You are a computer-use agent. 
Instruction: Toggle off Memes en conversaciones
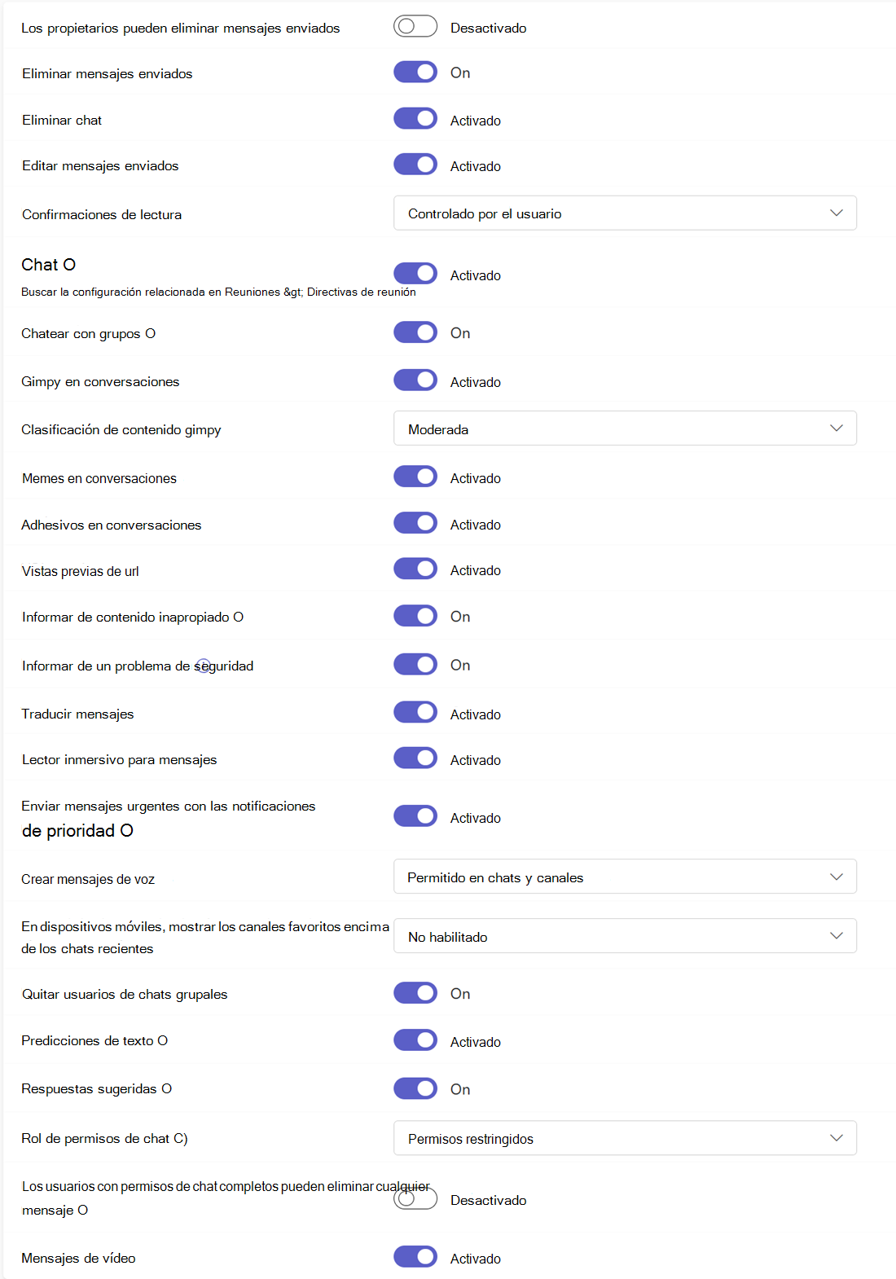tap(415, 477)
